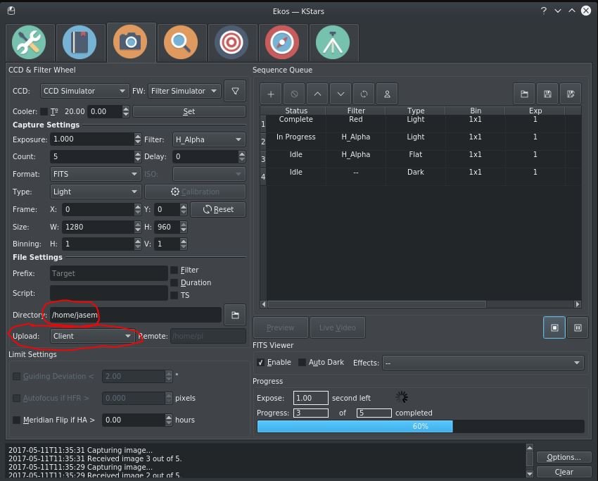Click the 60% capture progress bar
The image size is (598, 481).
(x=421, y=426)
